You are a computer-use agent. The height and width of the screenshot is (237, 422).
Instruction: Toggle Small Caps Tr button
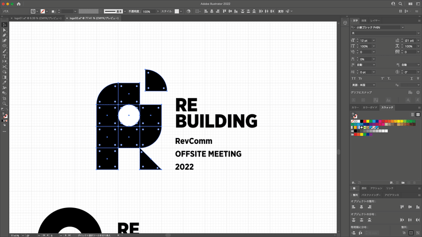360,78
